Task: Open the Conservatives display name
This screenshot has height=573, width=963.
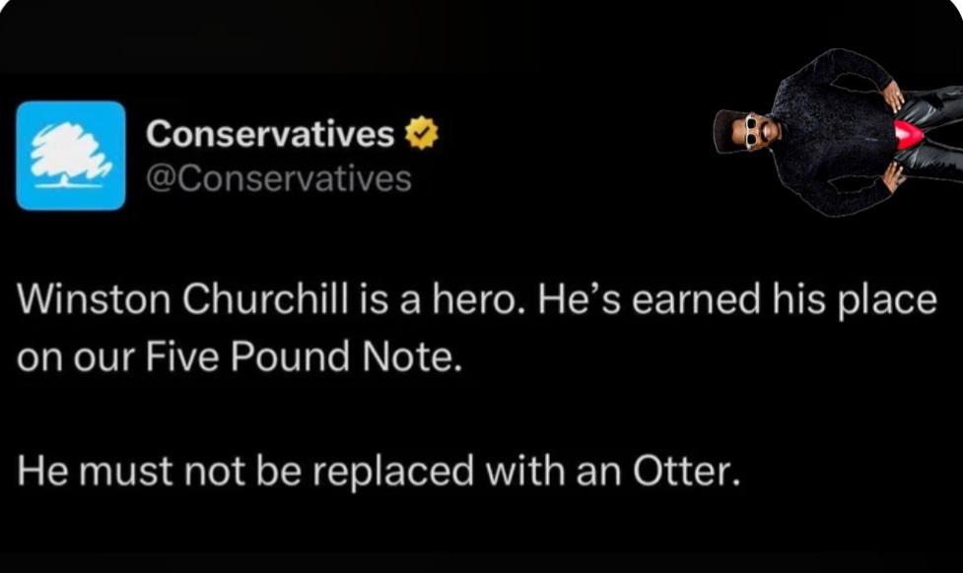Action: click(269, 135)
